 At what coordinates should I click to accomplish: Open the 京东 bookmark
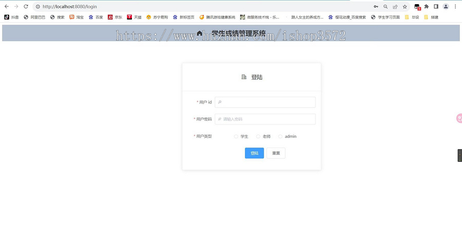[x=115, y=17]
